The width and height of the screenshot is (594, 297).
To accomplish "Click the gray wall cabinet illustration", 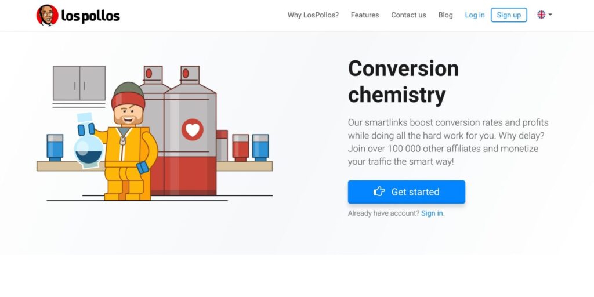I will tap(79, 83).
